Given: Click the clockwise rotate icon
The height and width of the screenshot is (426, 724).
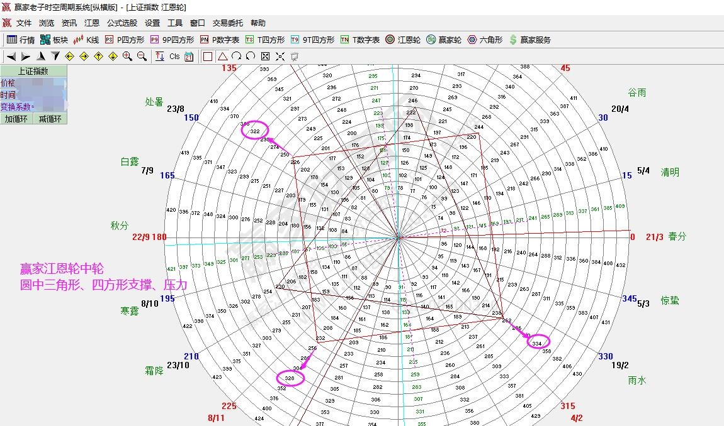Looking at the screenshot, I should click(236, 57).
